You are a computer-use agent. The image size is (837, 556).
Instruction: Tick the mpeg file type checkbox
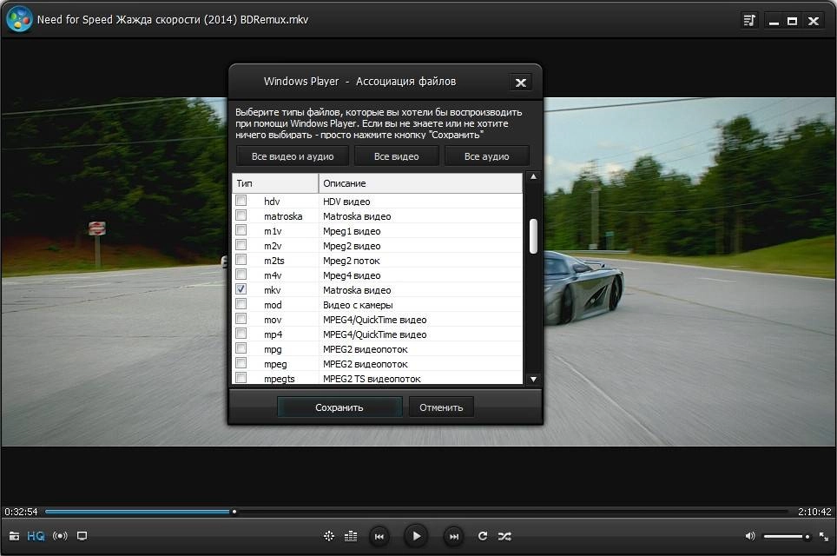(x=241, y=363)
